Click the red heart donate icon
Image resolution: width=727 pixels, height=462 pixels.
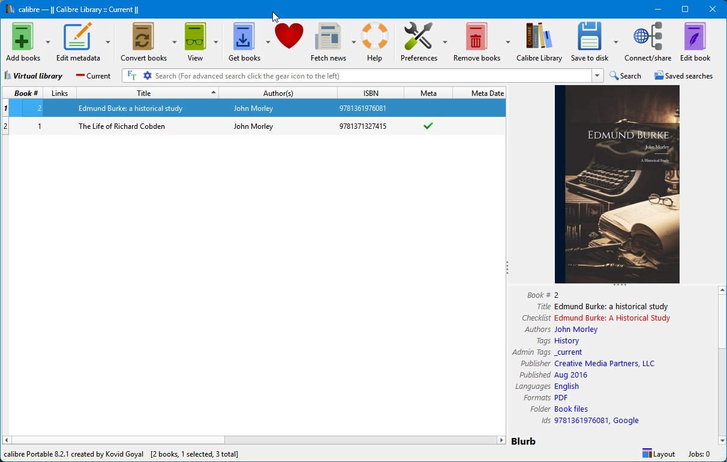[x=289, y=37]
